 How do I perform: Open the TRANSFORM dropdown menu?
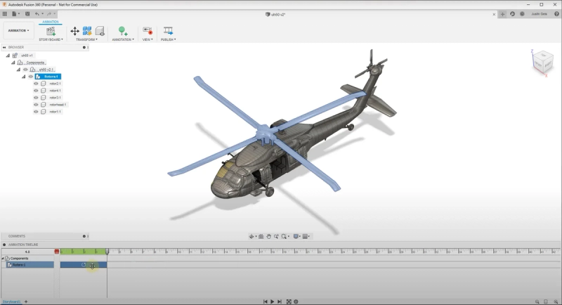pos(86,39)
